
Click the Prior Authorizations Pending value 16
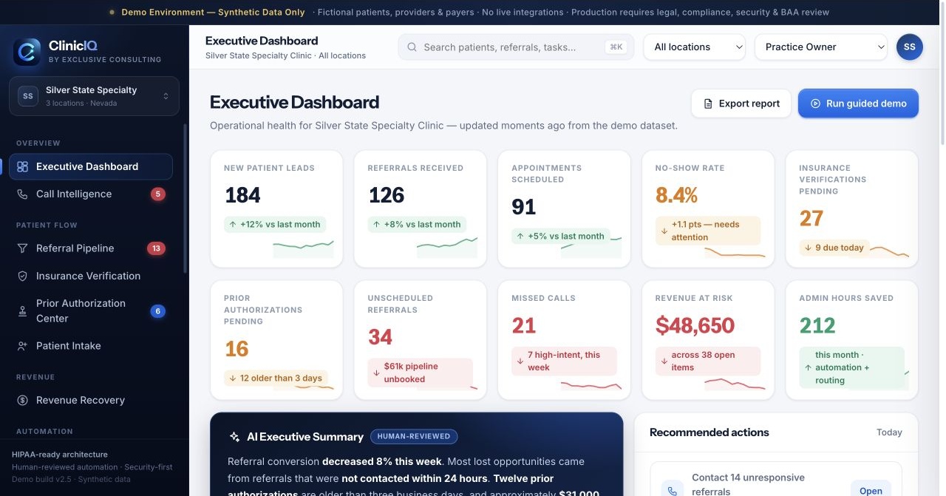(236, 349)
